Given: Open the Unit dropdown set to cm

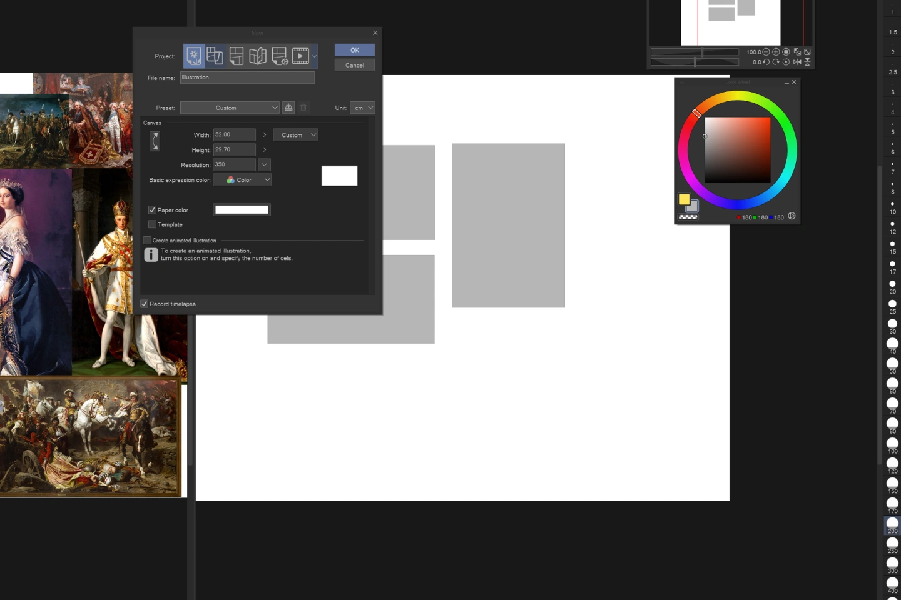Looking at the screenshot, I should 362,107.
